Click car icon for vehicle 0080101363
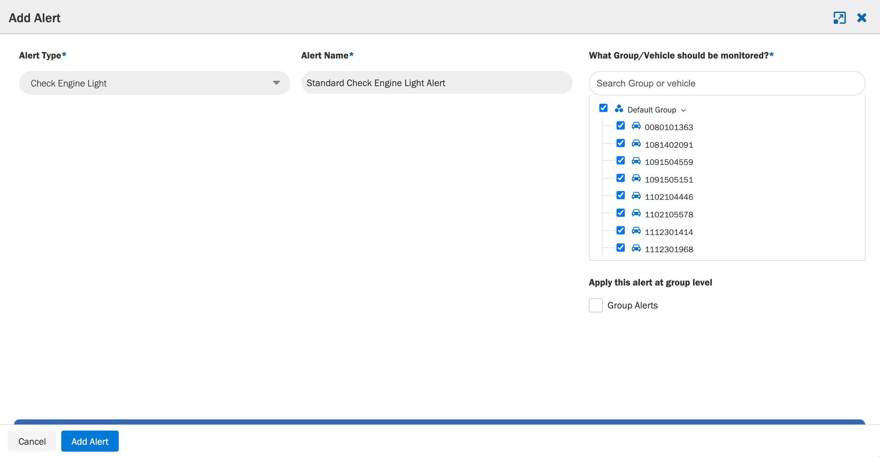The image size is (880, 457). coord(636,126)
